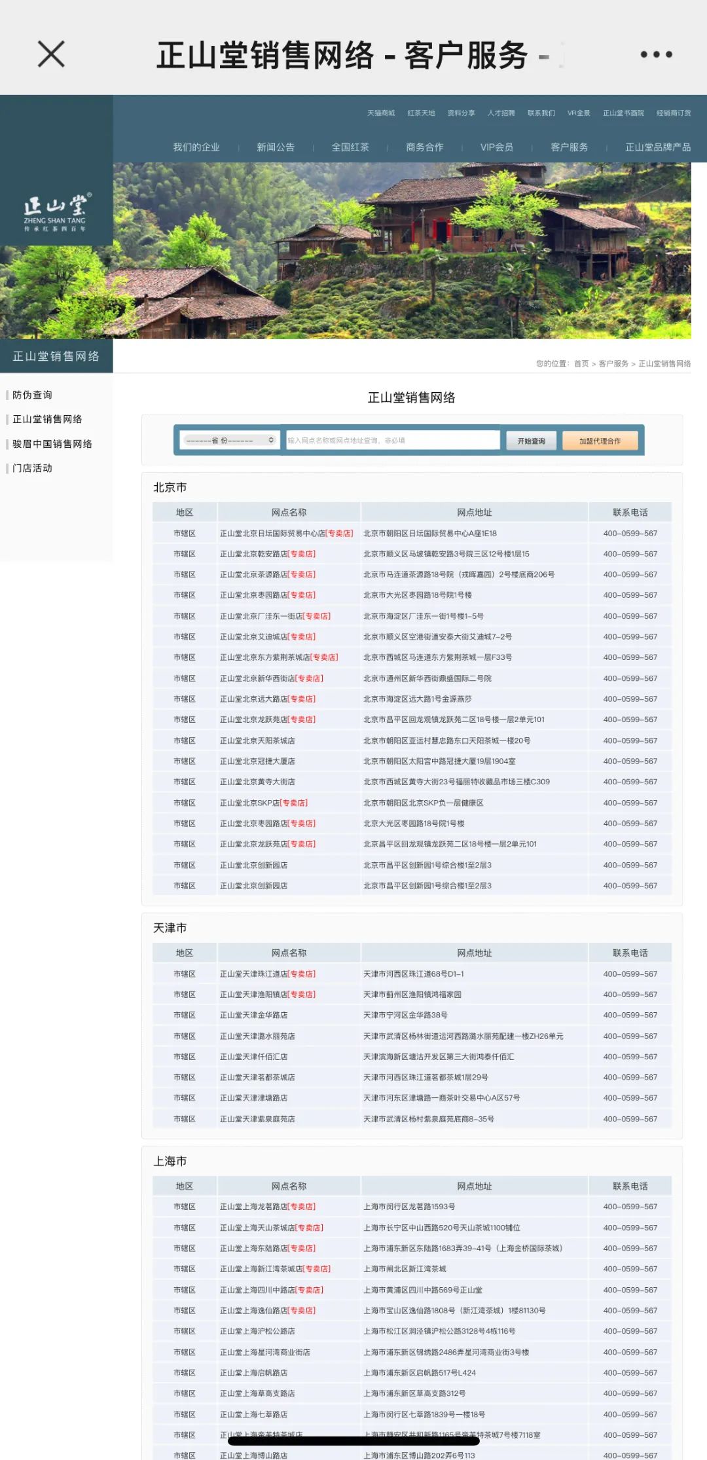707x1460 pixels.
Task: Click address 天津市河西区珠江道68号D1-1
Action: point(414,974)
